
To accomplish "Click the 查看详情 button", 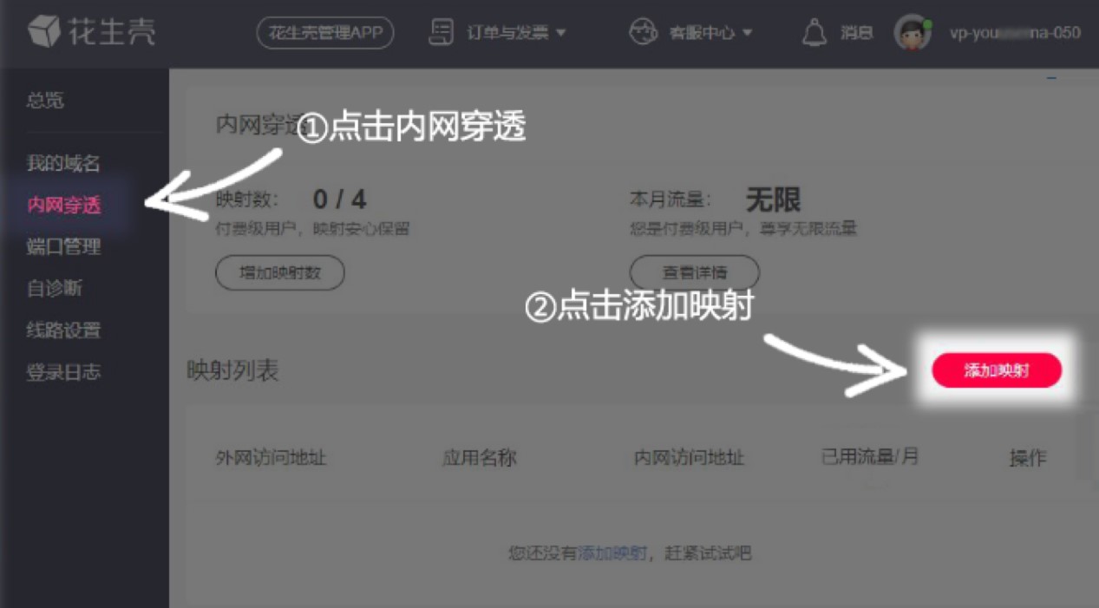I will 695,272.
